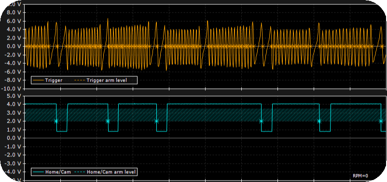Click the Trigger legend label

[54, 80]
